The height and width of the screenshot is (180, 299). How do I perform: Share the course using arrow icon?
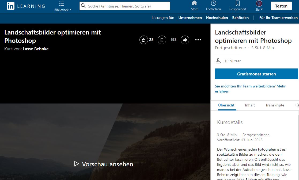pos(185,40)
